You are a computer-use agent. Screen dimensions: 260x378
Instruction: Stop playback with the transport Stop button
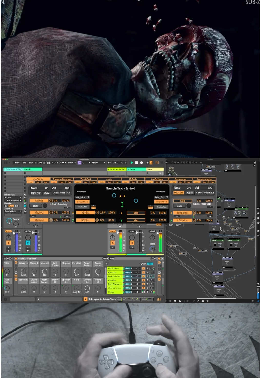(137, 163)
